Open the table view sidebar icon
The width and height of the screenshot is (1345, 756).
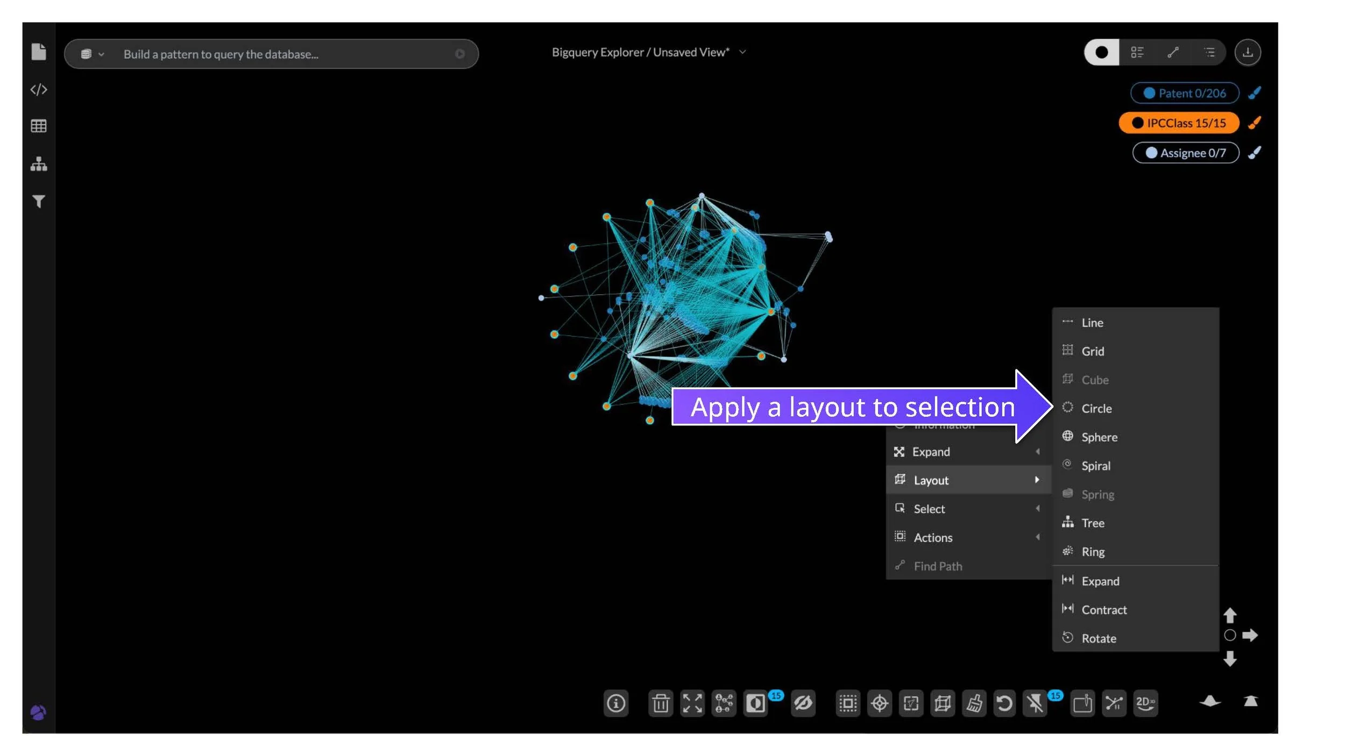tap(39, 126)
